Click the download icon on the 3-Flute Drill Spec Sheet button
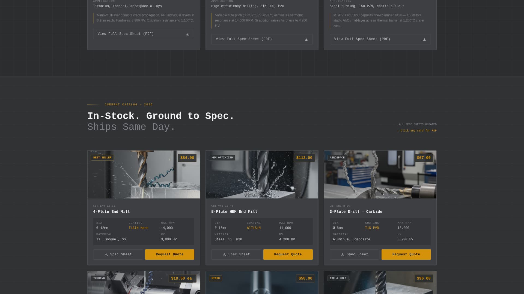Image resolution: width=524 pixels, height=294 pixels. pos(343,254)
